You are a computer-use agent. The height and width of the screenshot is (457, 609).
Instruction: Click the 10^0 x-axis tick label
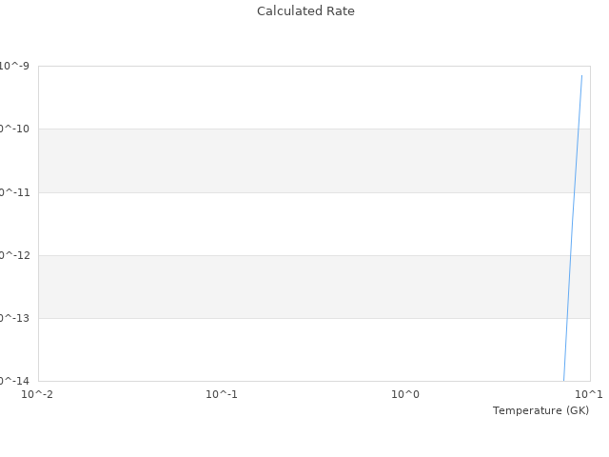click(405, 393)
